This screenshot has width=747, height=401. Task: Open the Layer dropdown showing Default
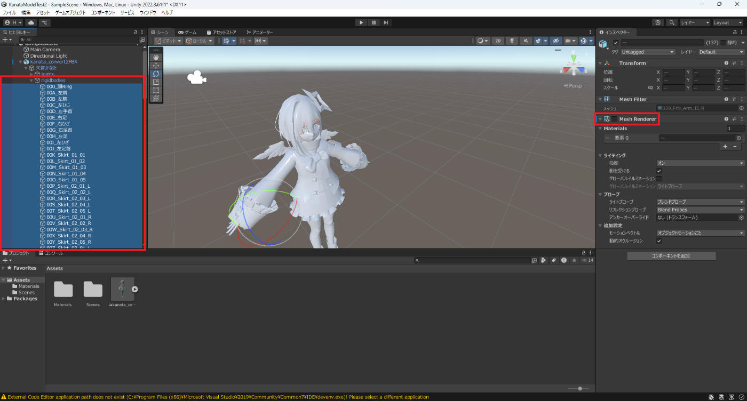(x=721, y=52)
